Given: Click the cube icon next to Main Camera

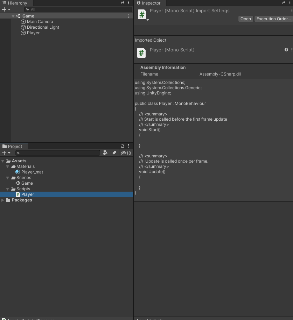Looking at the screenshot, I should [x=23, y=22].
